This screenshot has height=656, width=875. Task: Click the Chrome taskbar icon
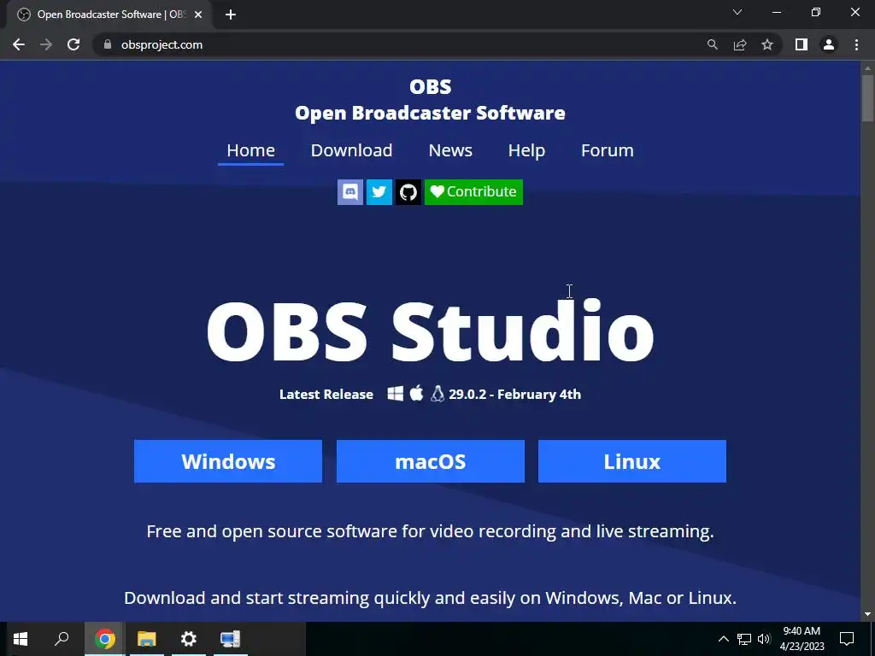105,639
